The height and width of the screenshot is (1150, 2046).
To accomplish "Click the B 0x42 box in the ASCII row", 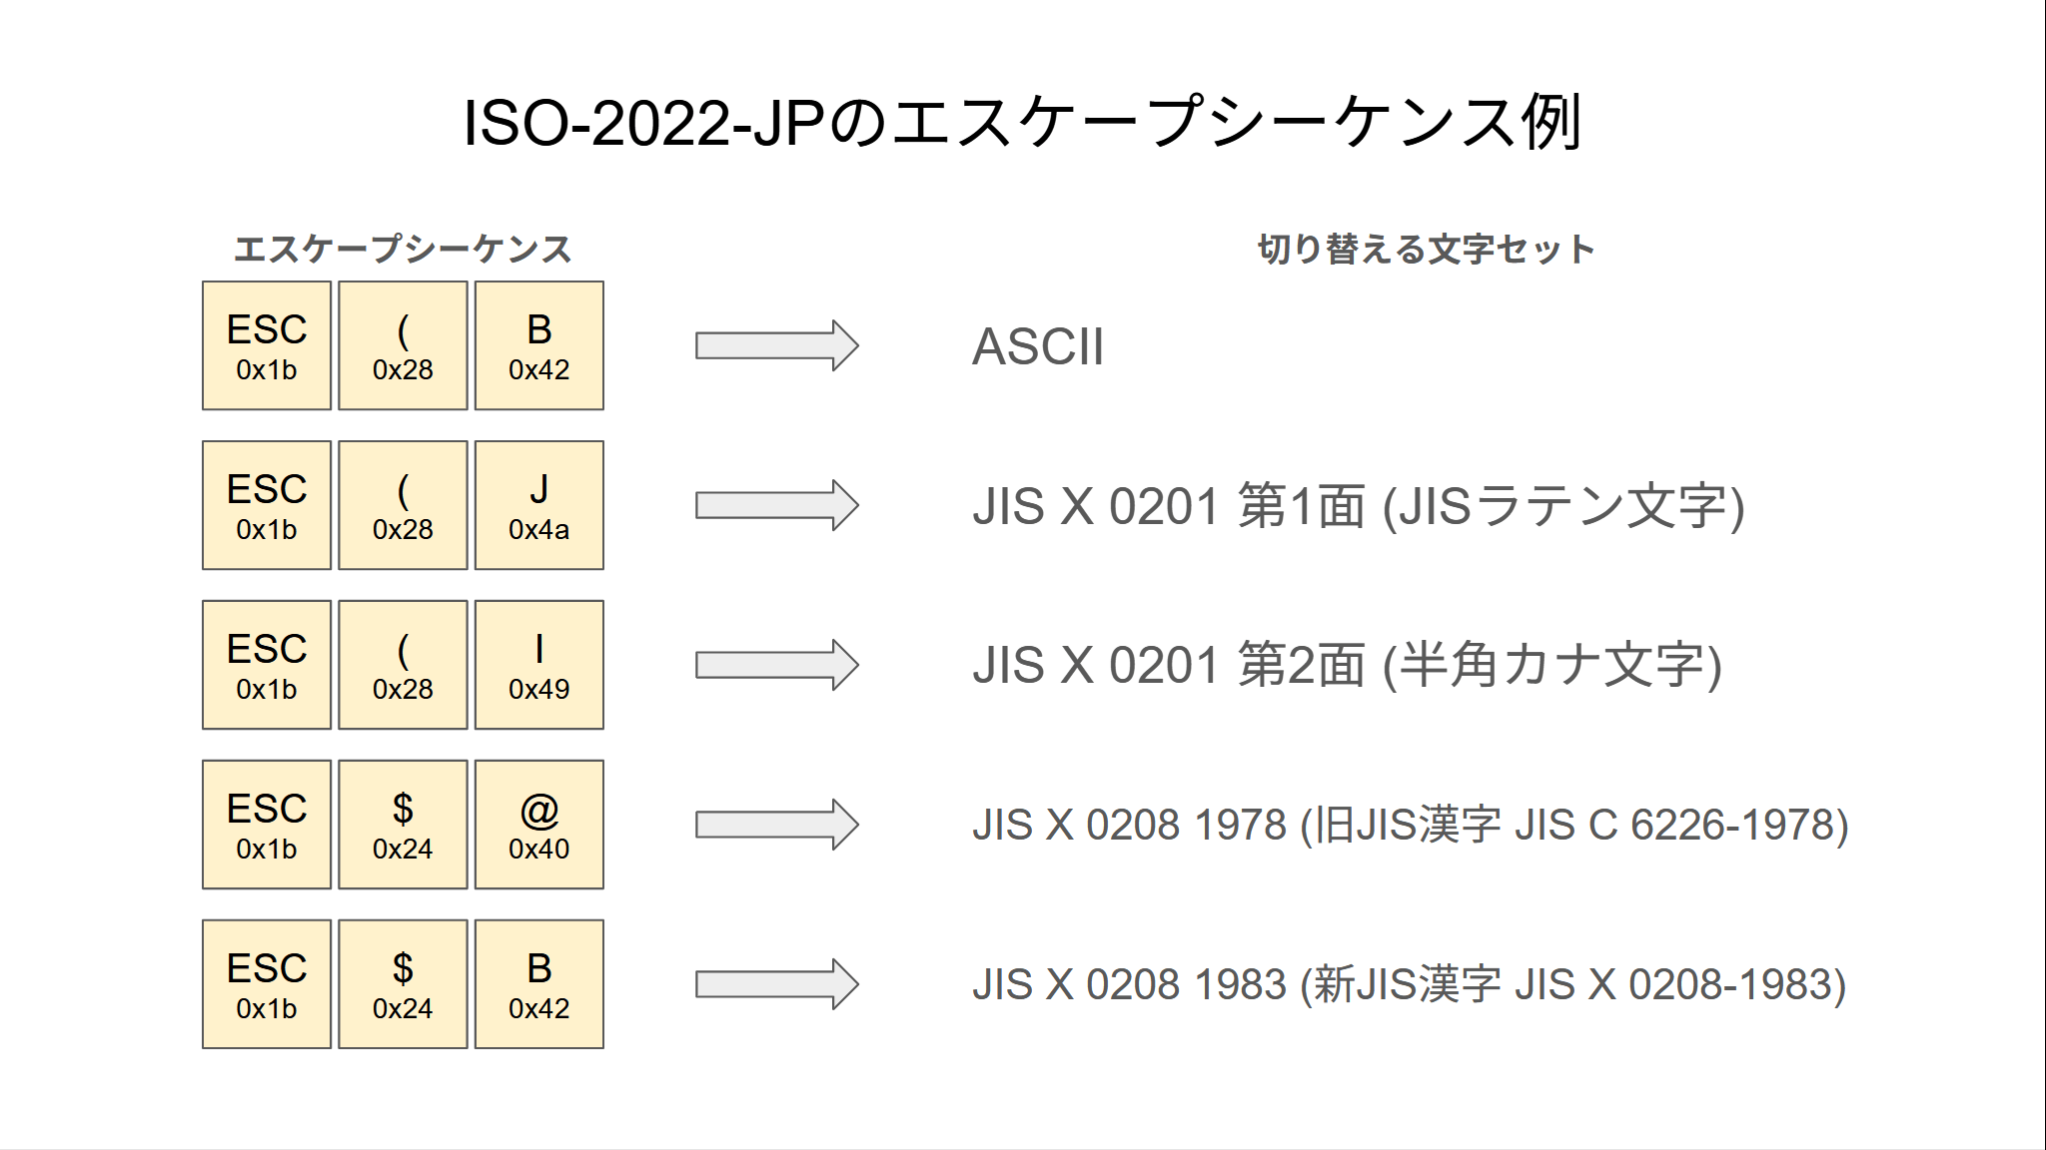I will (x=539, y=345).
